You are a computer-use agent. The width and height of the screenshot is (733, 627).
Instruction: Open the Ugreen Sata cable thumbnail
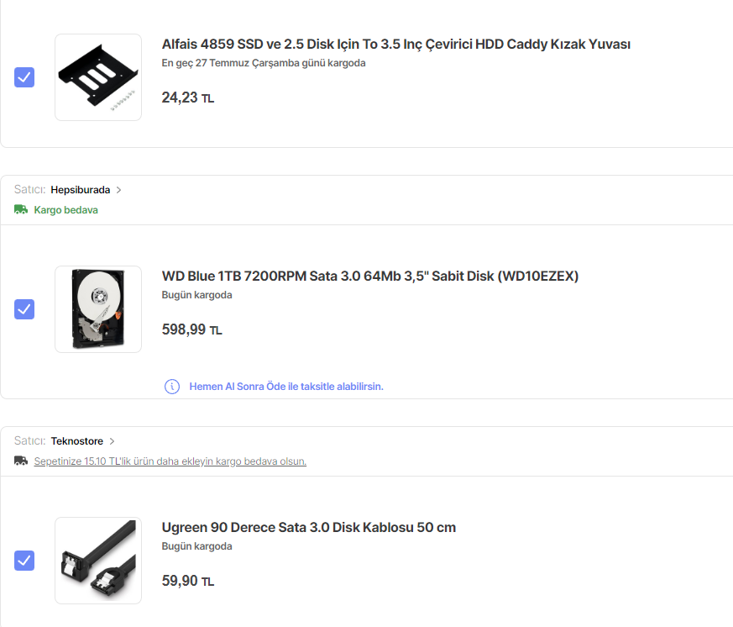(x=98, y=560)
